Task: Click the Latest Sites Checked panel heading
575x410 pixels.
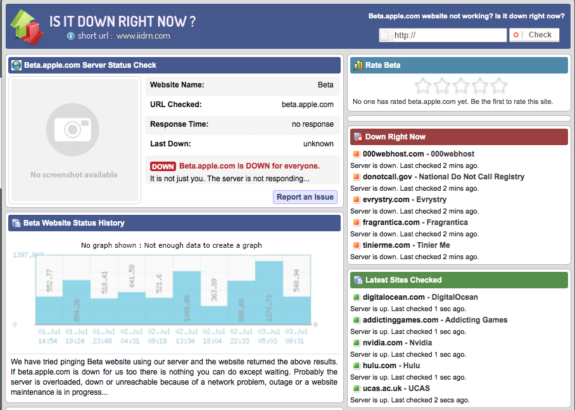Action: [x=403, y=280]
